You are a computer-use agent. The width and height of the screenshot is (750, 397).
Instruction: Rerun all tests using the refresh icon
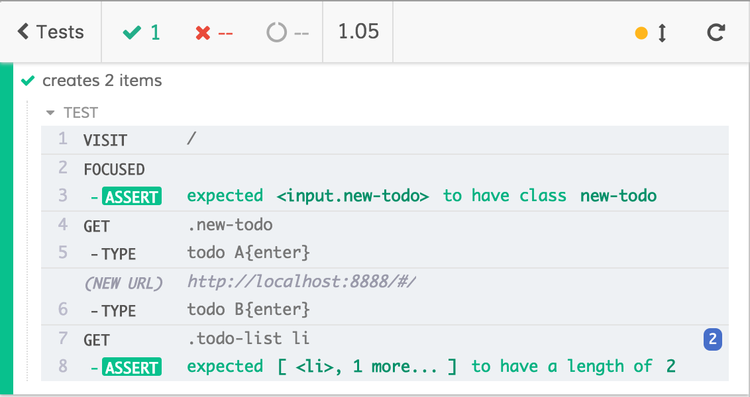[x=716, y=31]
